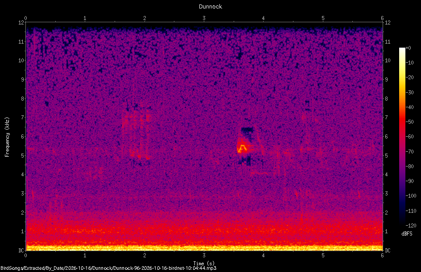Click the Dunnock mp3 file path text
Screen dimensions: 421x272
coord(108,268)
